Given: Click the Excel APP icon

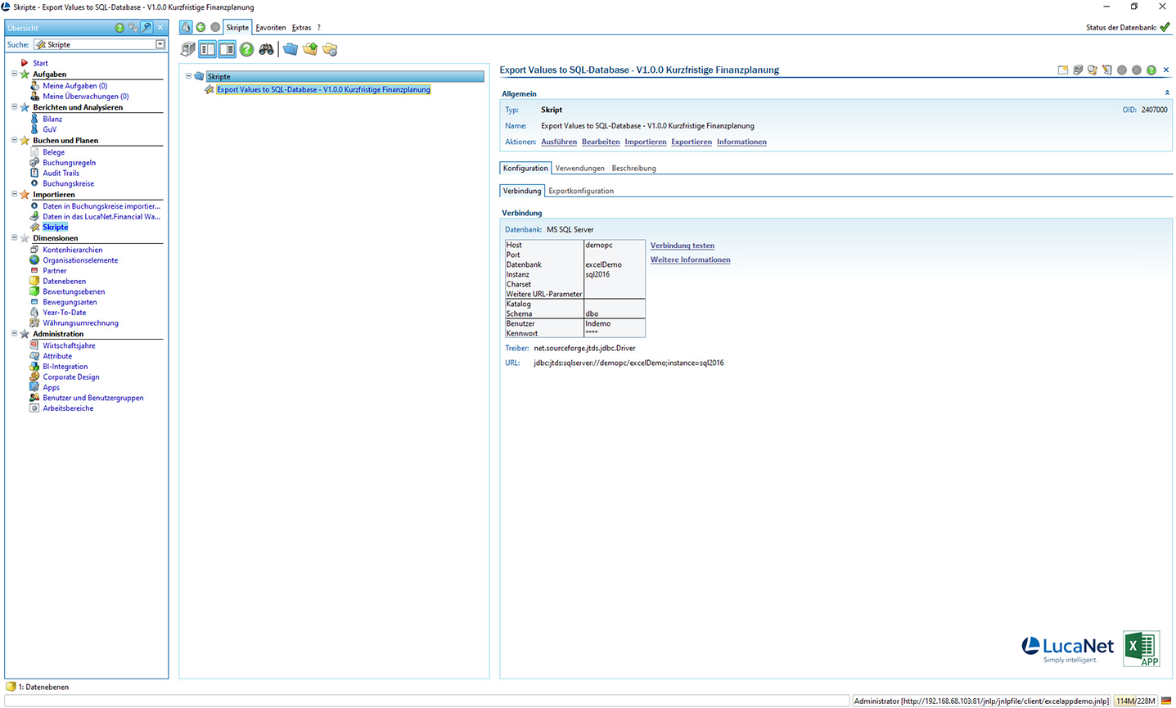Looking at the screenshot, I should (1142, 648).
